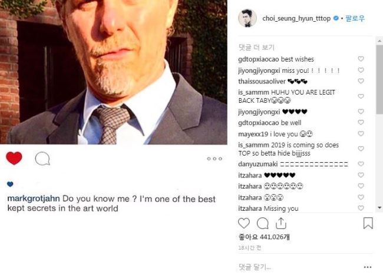Click the scrollbar up arrow in comments
Viewport: 383px width, 279px height.
[x=379, y=41]
